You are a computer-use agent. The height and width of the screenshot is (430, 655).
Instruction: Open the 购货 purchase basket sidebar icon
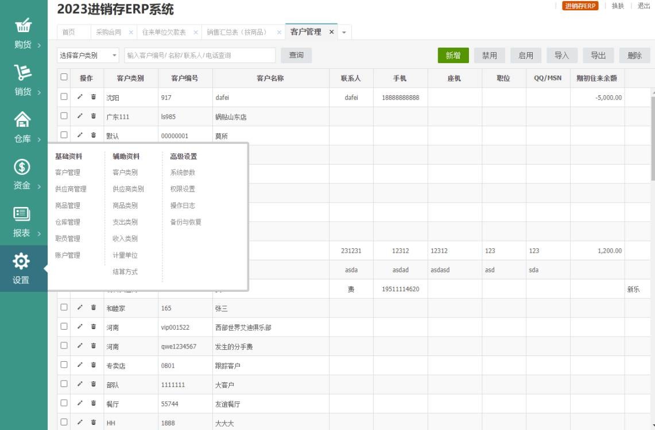(x=23, y=27)
